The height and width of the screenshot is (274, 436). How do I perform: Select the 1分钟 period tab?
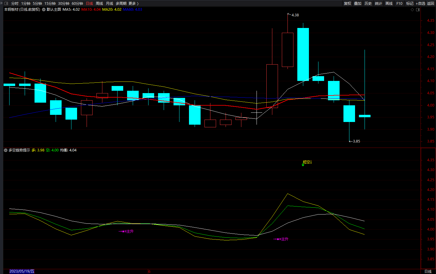[x=26, y=4]
